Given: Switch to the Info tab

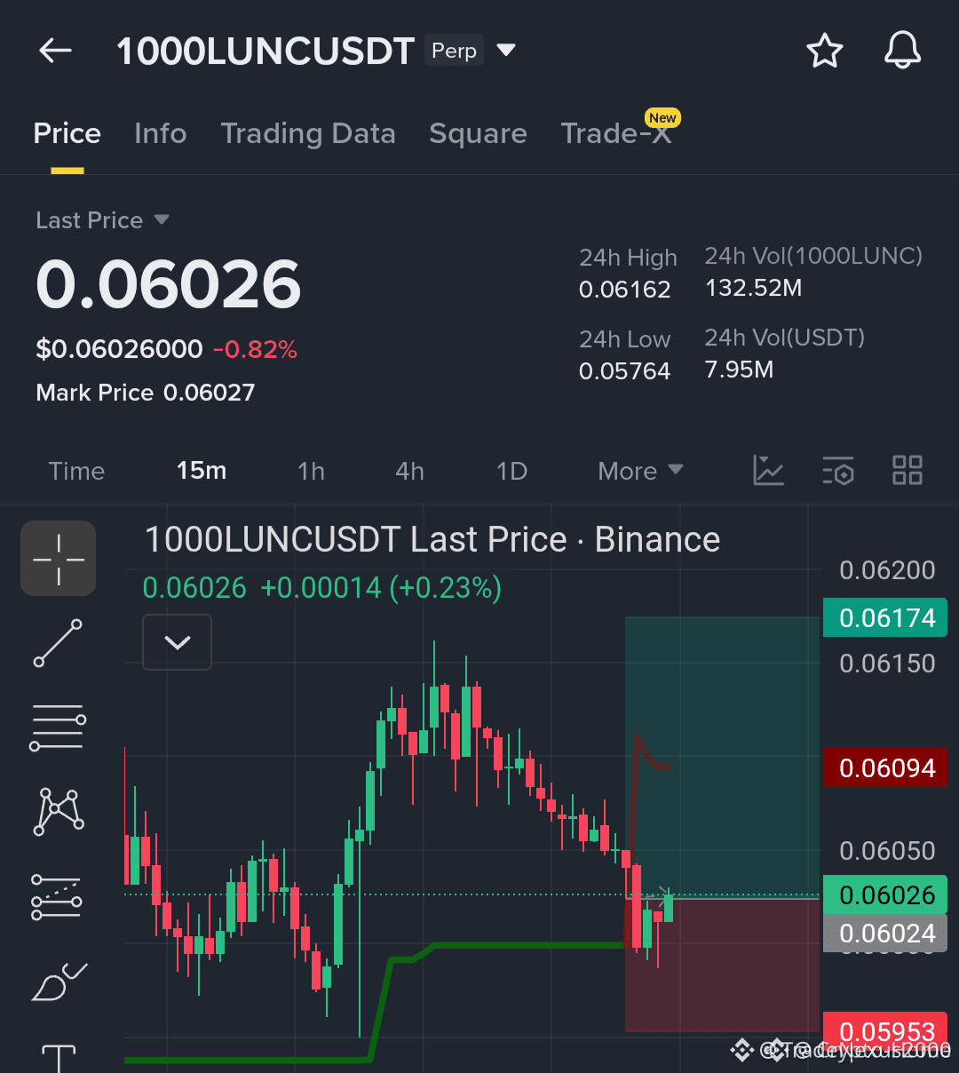Looking at the screenshot, I should pyautogui.click(x=161, y=133).
